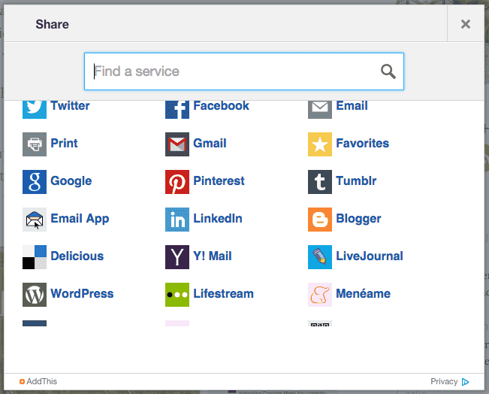This screenshot has height=394, width=489.
Task: Click the Twitter bird icon
Action: click(x=35, y=109)
